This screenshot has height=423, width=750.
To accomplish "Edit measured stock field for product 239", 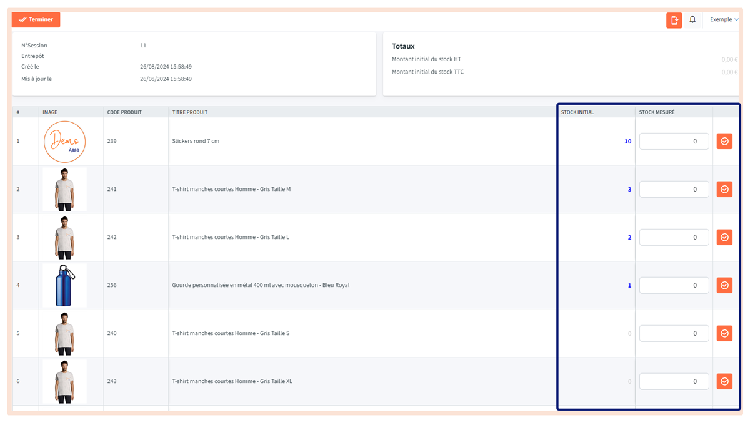I will tap(674, 142).
